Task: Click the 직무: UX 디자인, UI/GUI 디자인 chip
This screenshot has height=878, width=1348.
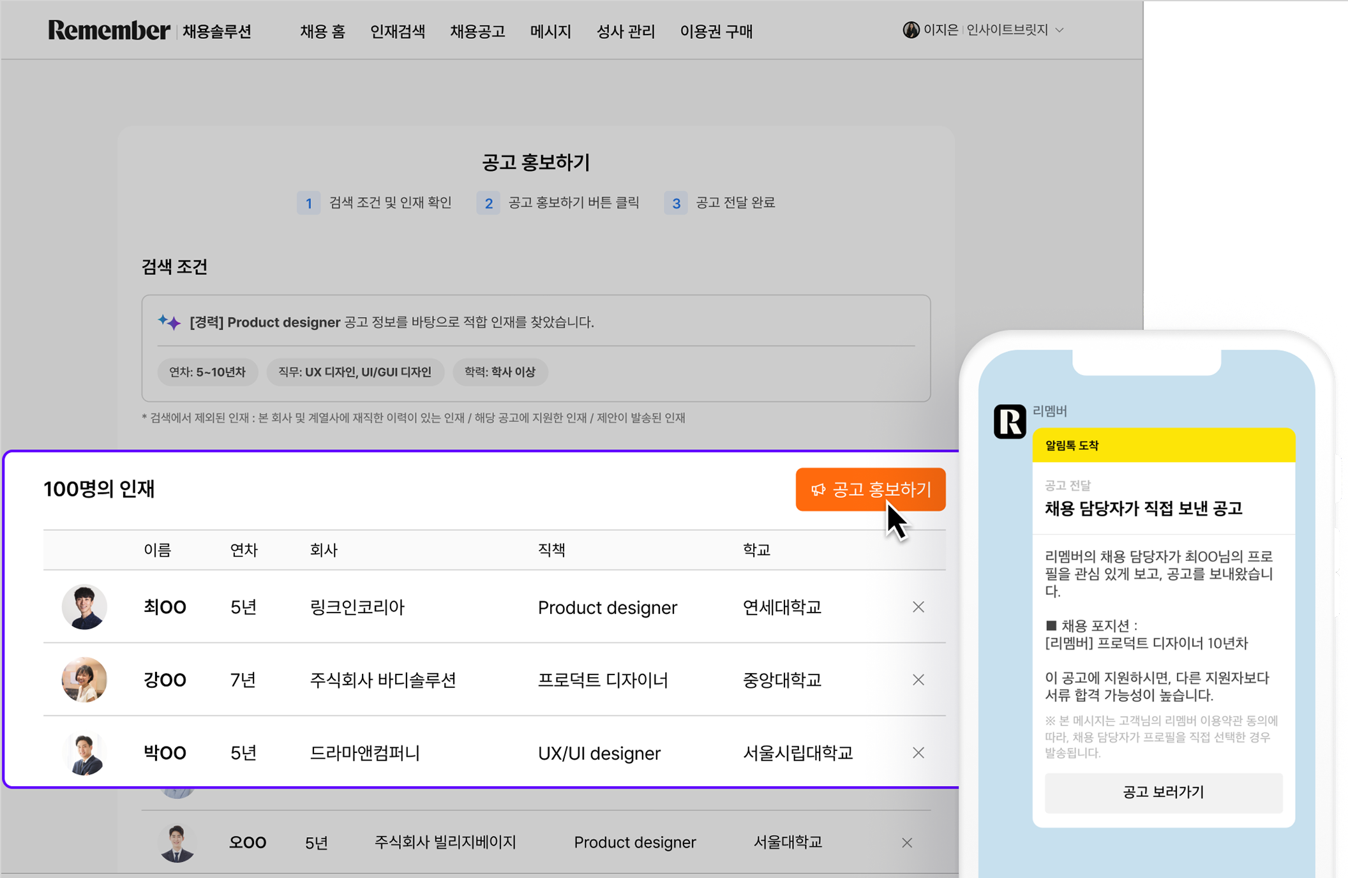Action: coord(355,372)
